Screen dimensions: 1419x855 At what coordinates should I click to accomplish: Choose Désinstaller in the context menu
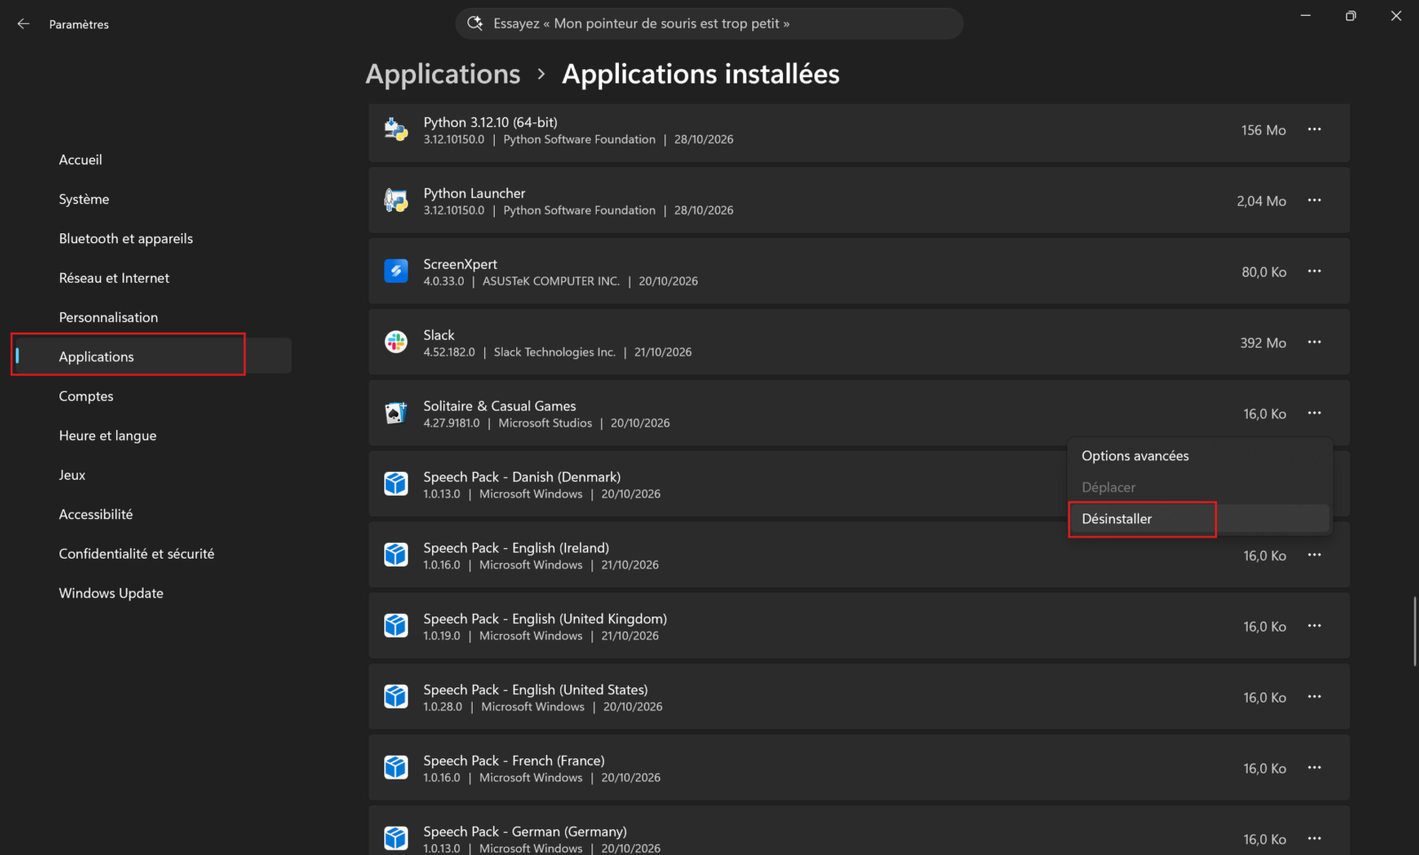tap(1200, 519)
